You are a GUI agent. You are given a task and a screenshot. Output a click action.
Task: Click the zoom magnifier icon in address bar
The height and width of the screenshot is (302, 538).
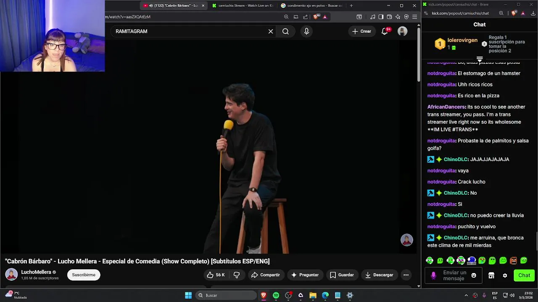(286, 17)
